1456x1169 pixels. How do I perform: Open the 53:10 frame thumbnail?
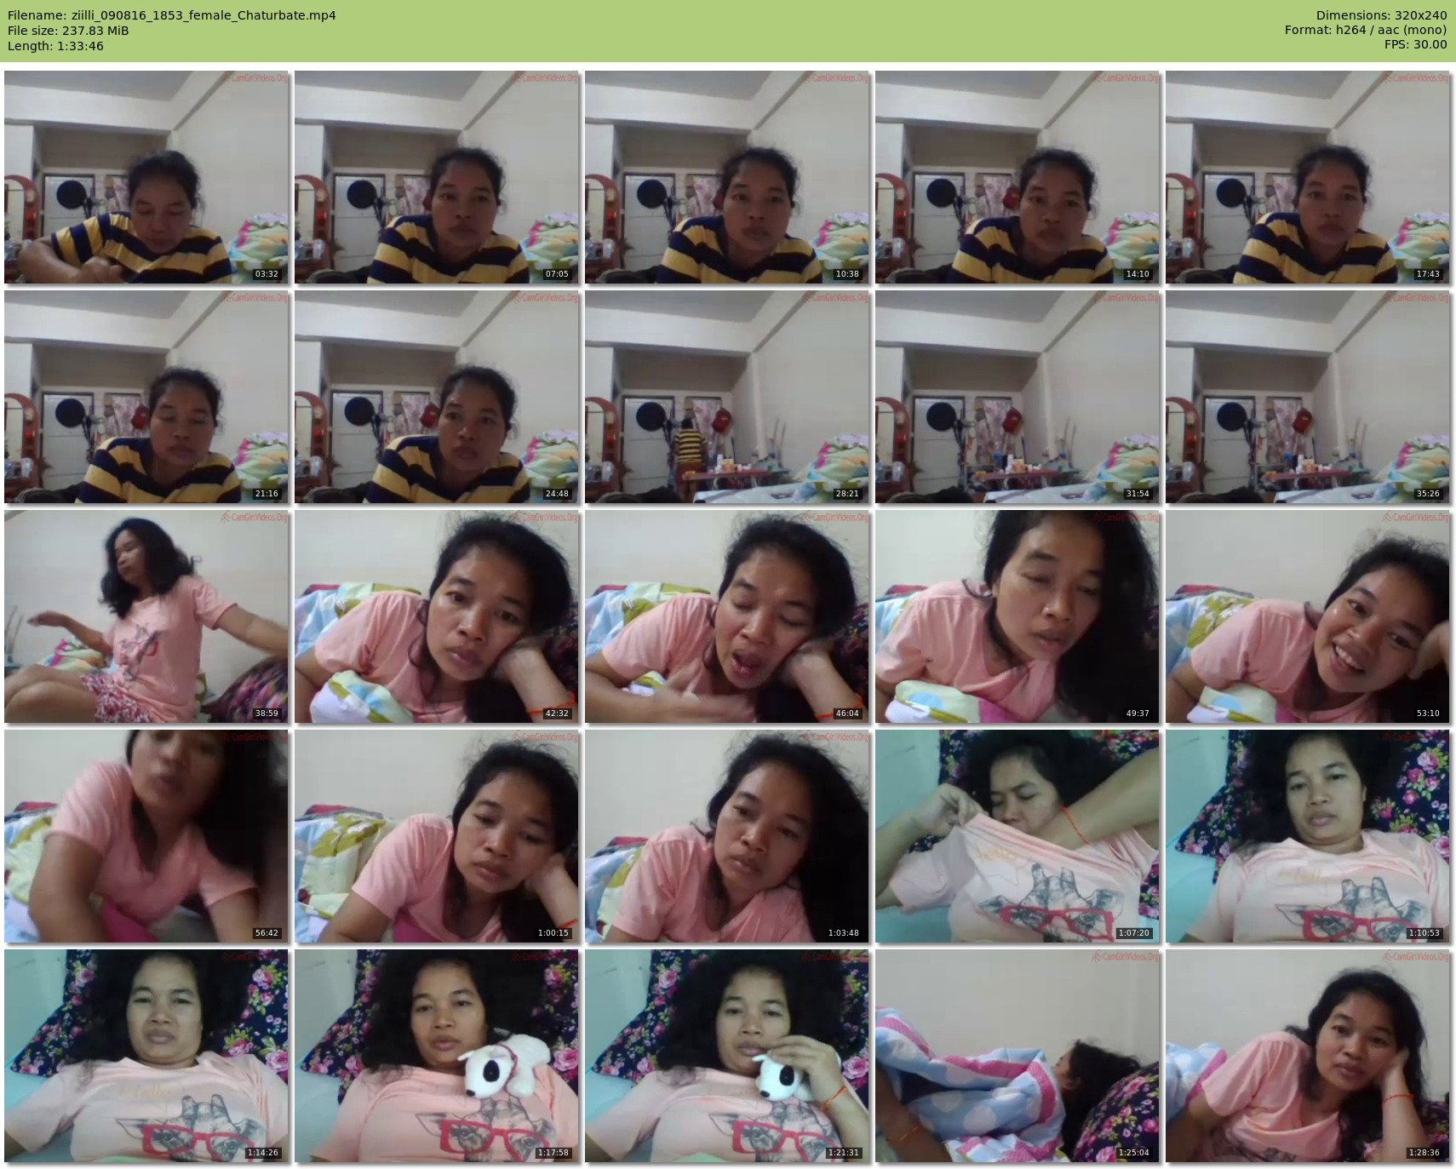[x=1308, y=616]
